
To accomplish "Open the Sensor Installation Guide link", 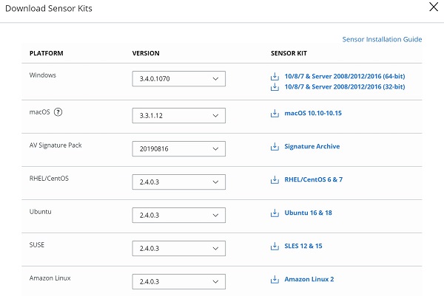I will coord(382,39).
